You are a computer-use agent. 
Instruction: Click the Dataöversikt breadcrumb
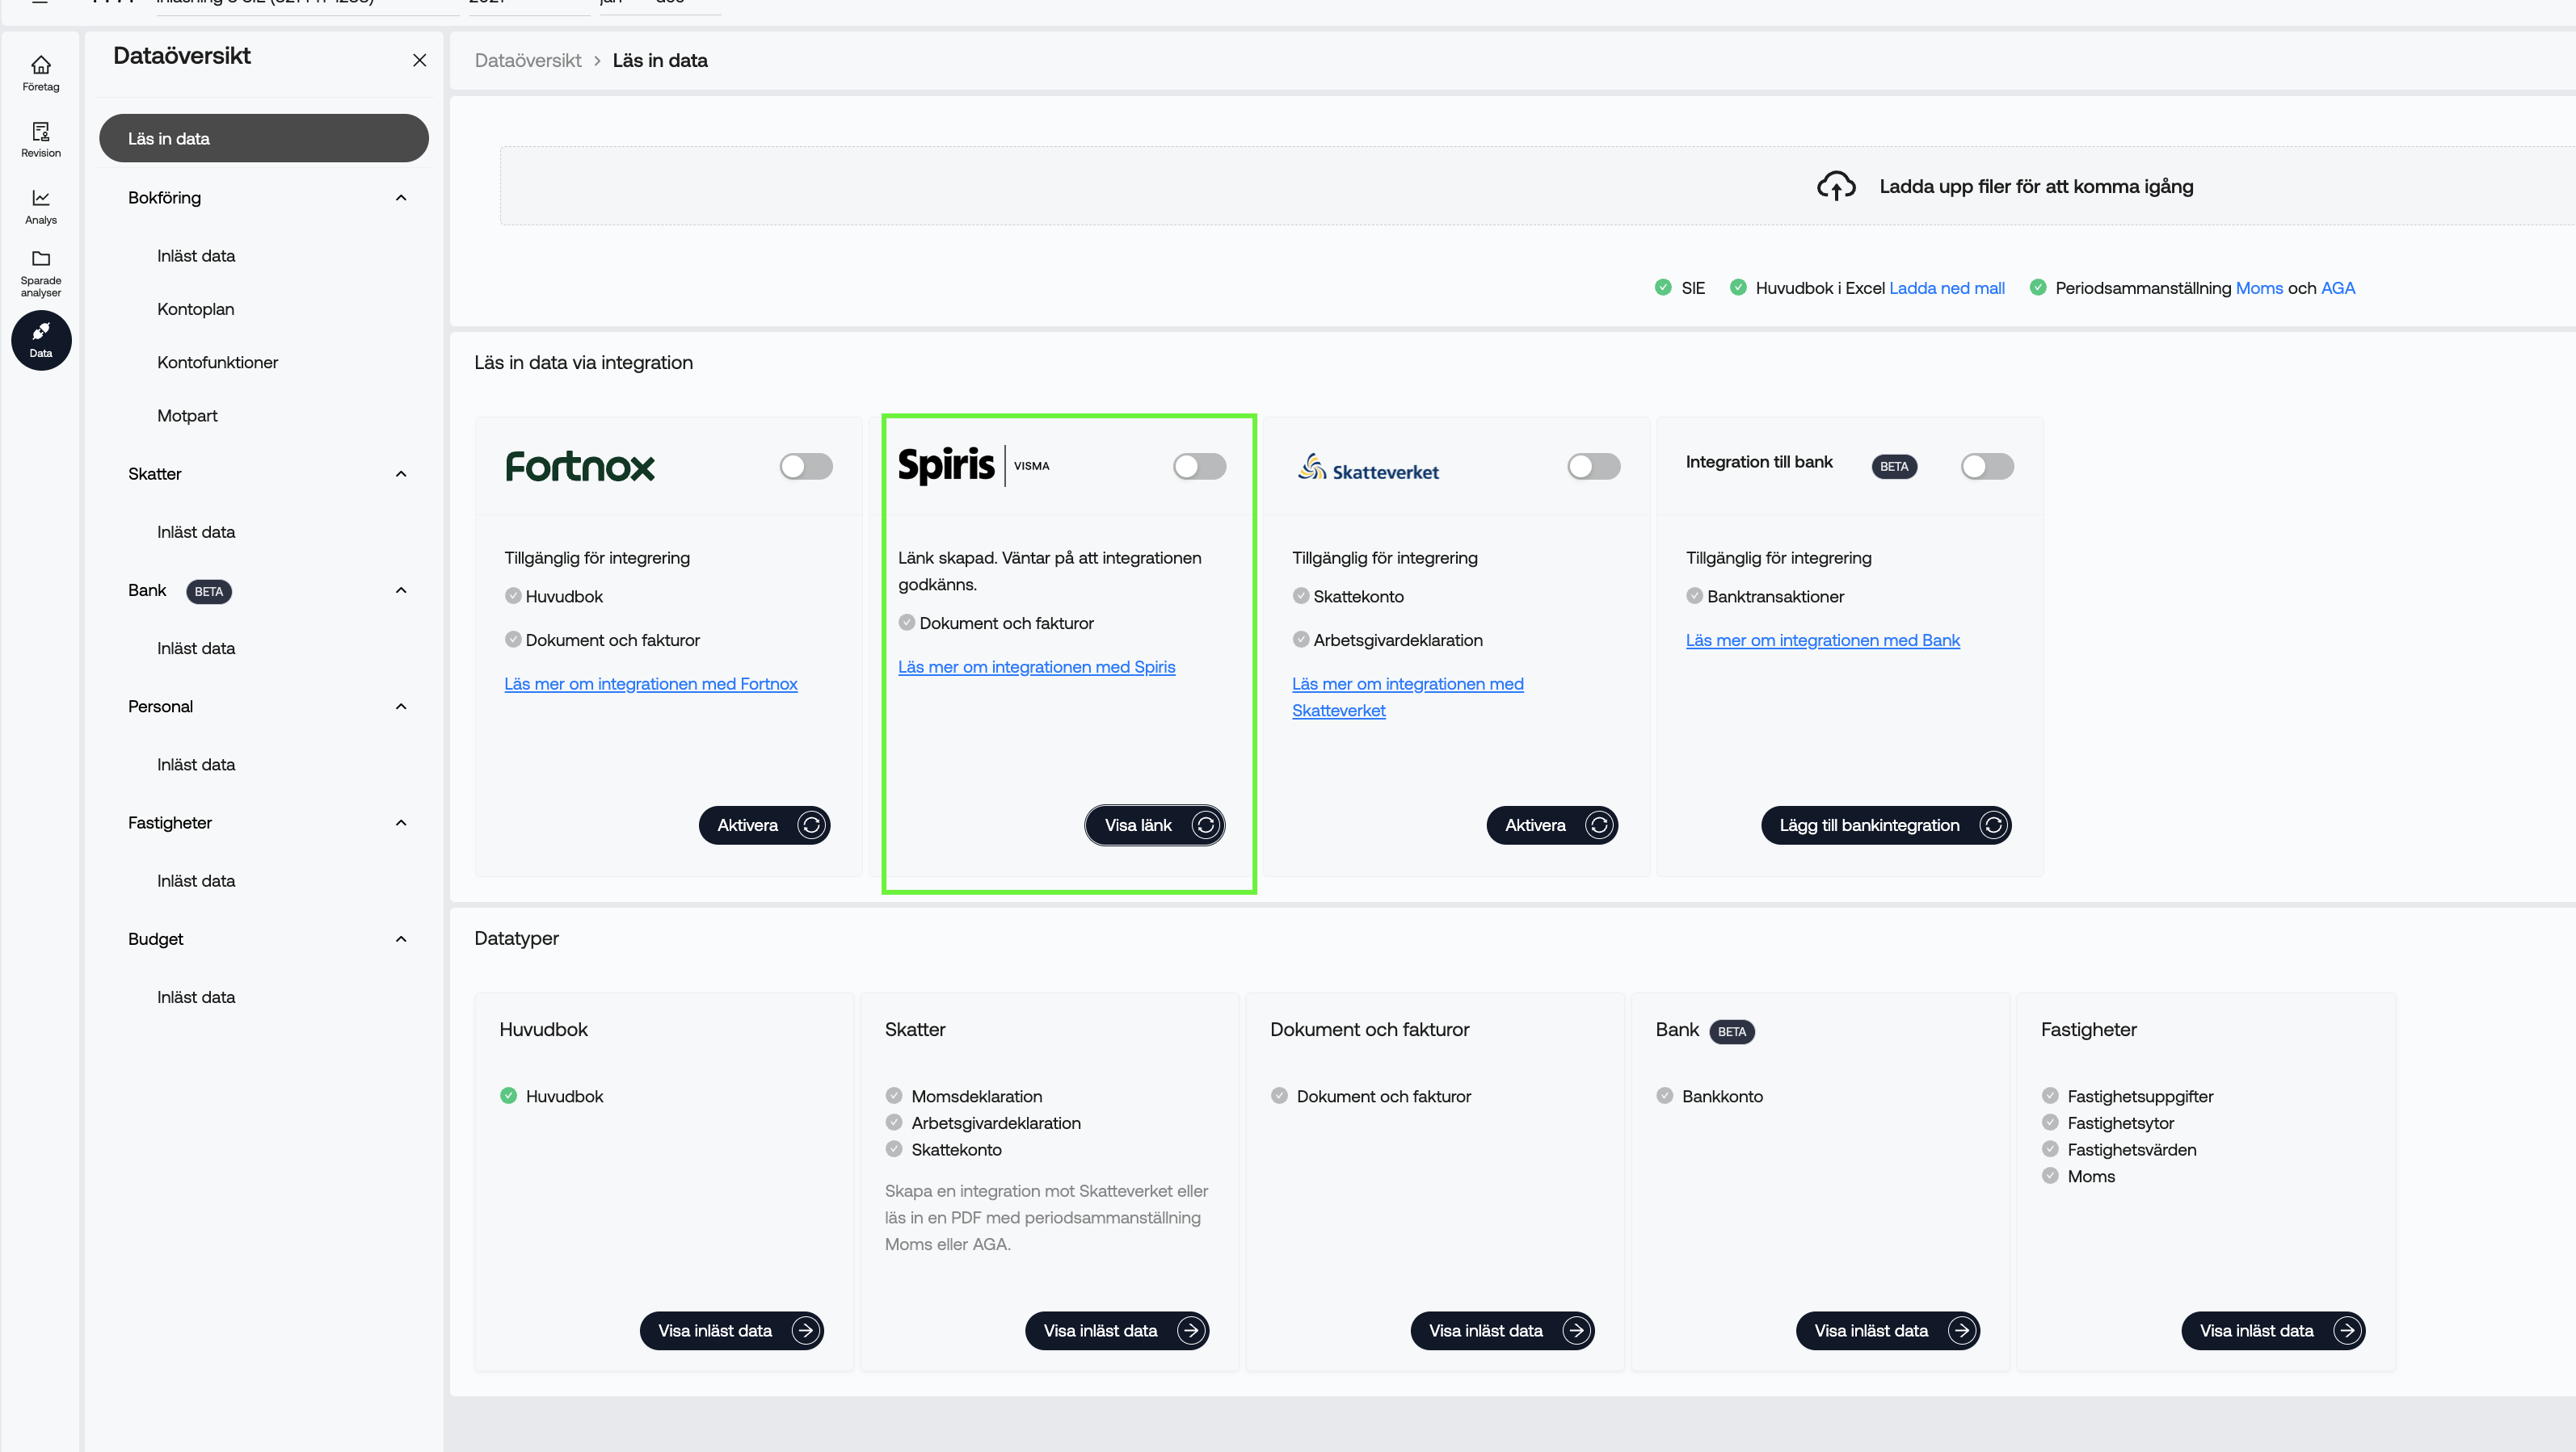tap(528, 60)
